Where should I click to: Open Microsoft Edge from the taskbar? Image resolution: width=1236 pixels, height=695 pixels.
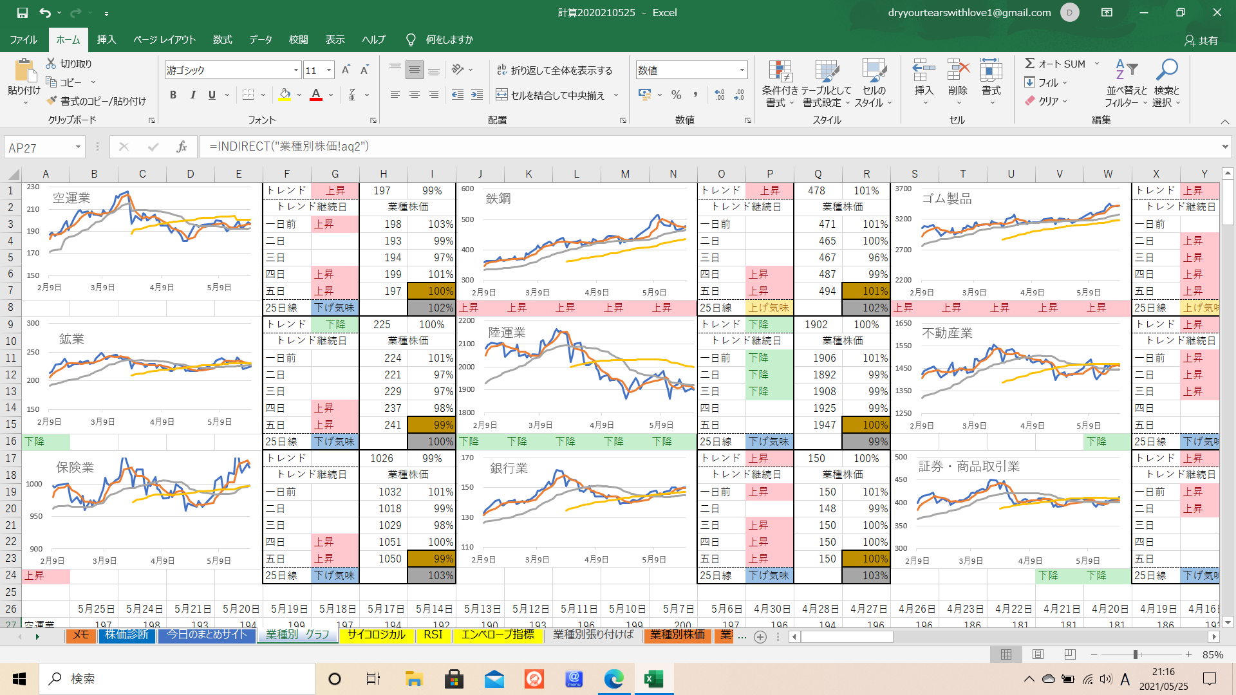tap(613, 679)
